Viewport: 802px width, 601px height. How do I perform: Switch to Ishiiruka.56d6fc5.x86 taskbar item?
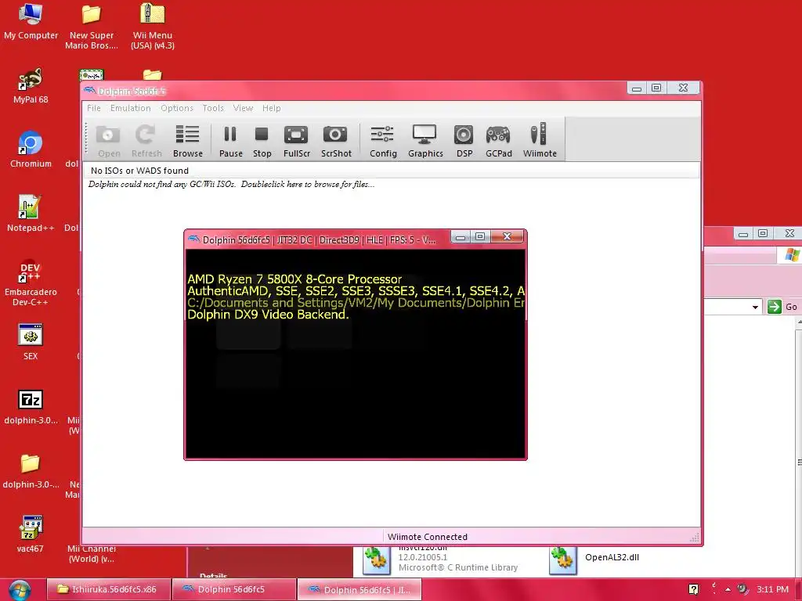[x=108, y=589]
